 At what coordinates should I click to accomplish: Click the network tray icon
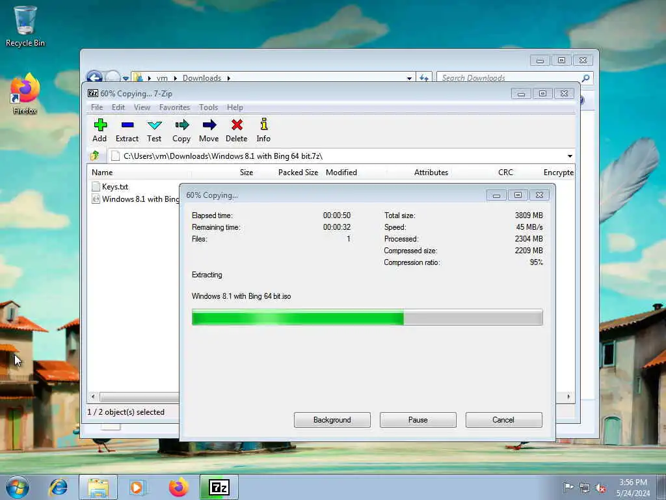point(585,488)
